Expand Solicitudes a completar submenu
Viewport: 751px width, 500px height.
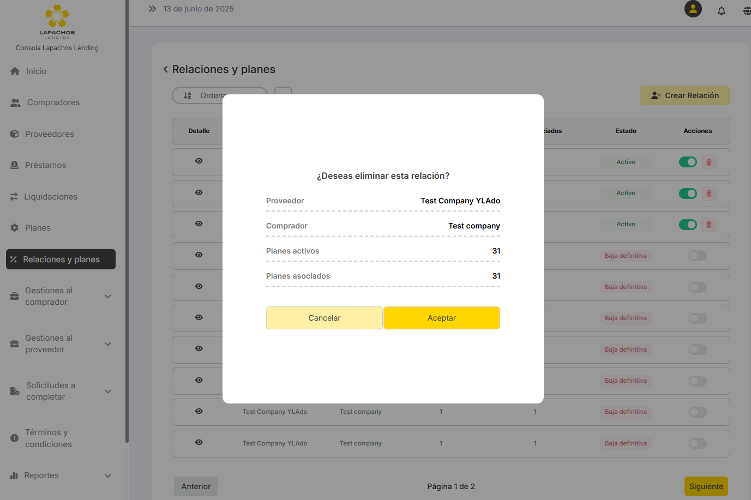click(x=107, y=391)
